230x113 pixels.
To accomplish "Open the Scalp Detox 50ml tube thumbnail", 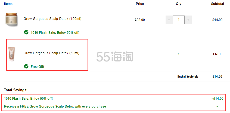I will [12, 54].
